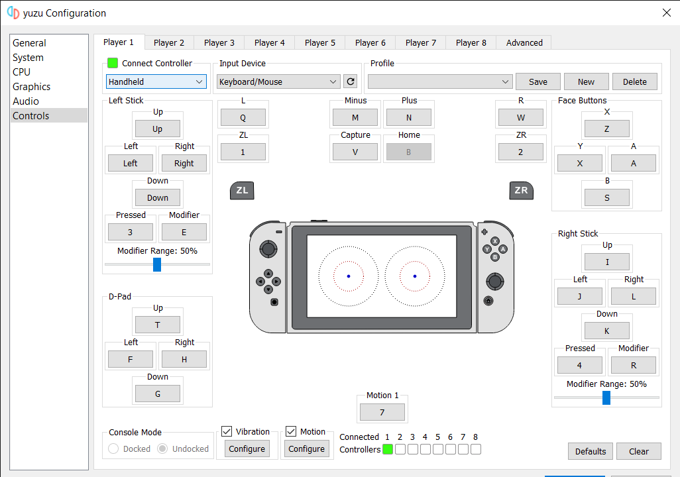
Task: Click the New profile button
Action: tap(586, 81)
